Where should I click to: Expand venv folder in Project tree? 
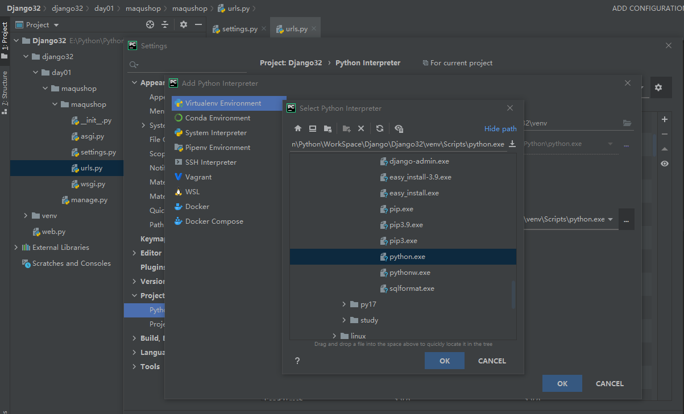click(26, 216)
